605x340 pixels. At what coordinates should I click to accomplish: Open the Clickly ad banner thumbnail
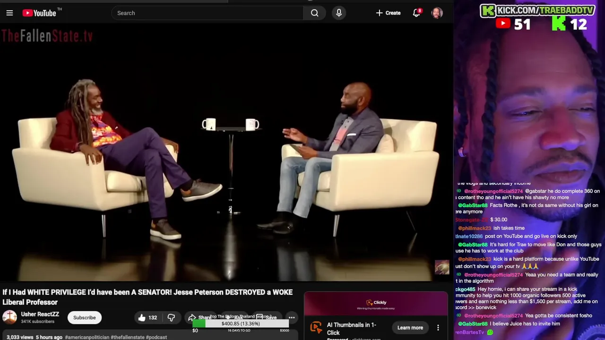tap(376, 305)
